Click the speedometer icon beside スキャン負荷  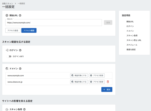[7, 109]
